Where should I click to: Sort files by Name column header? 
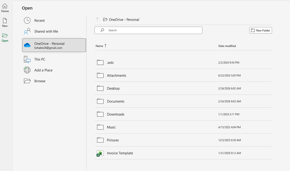[x=99, y=46]
